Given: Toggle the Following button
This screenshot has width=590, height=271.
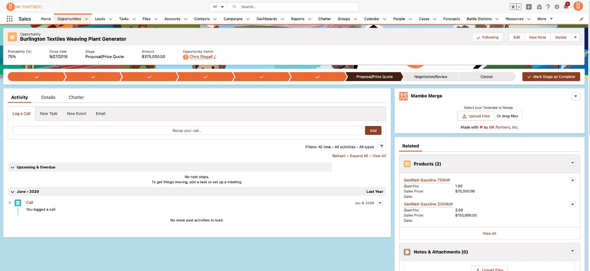Looking at the screenshot, I should pos(487,37).
